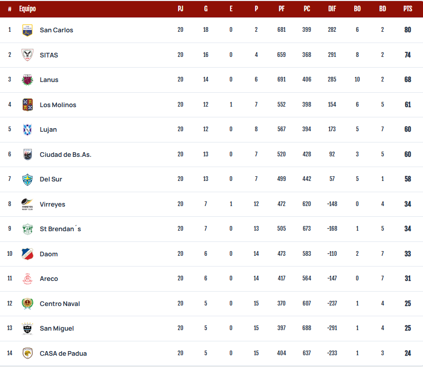Click the Lujan team crest
Viewport: 423px width, 367px height.
click(27, 130)
